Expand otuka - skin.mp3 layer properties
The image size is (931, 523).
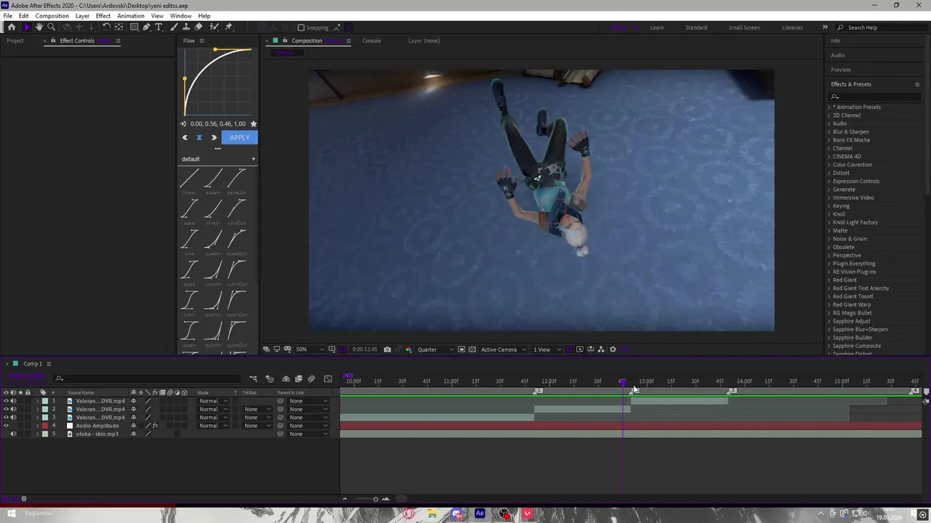tap(37, 434)
